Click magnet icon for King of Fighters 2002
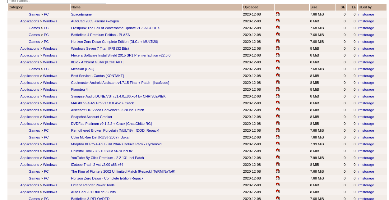Viewport: 389px width, 200px height. pos(278,171)
